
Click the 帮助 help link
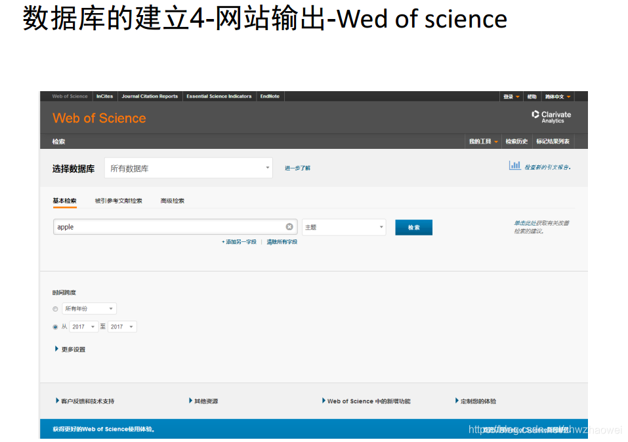pos(532,96)
